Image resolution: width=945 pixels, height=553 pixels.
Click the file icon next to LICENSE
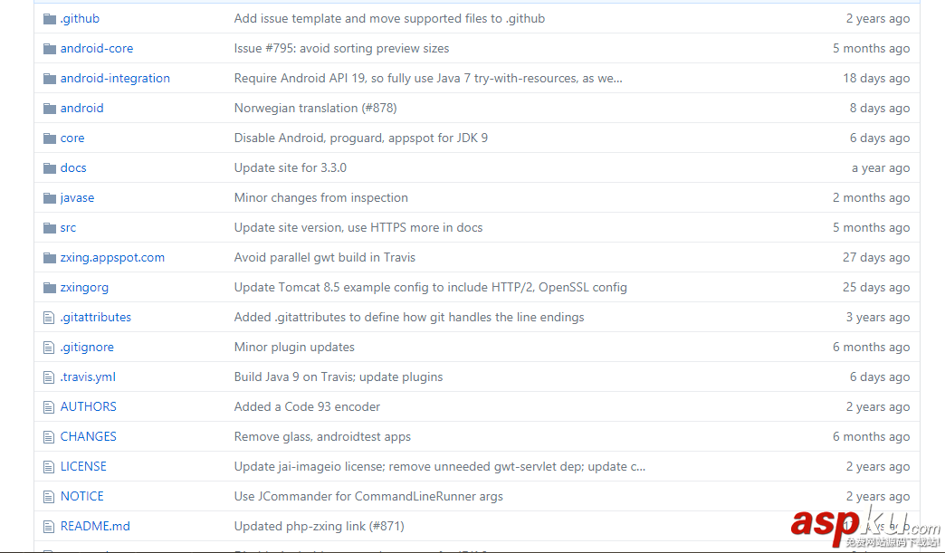(x=50, y=467)
